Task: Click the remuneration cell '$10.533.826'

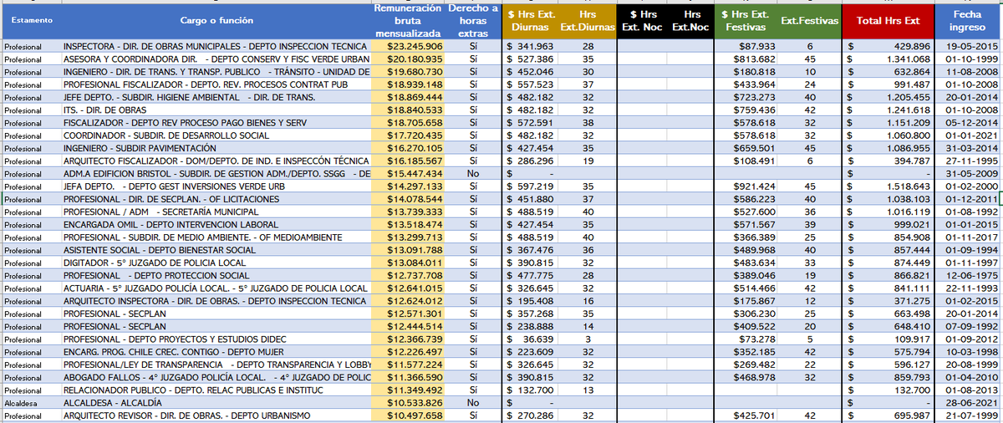Action: click(x=407, y=403)
